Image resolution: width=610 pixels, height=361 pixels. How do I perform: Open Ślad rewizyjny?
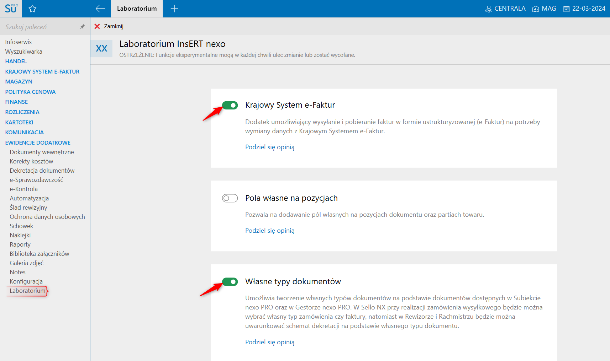coord(28,208)
